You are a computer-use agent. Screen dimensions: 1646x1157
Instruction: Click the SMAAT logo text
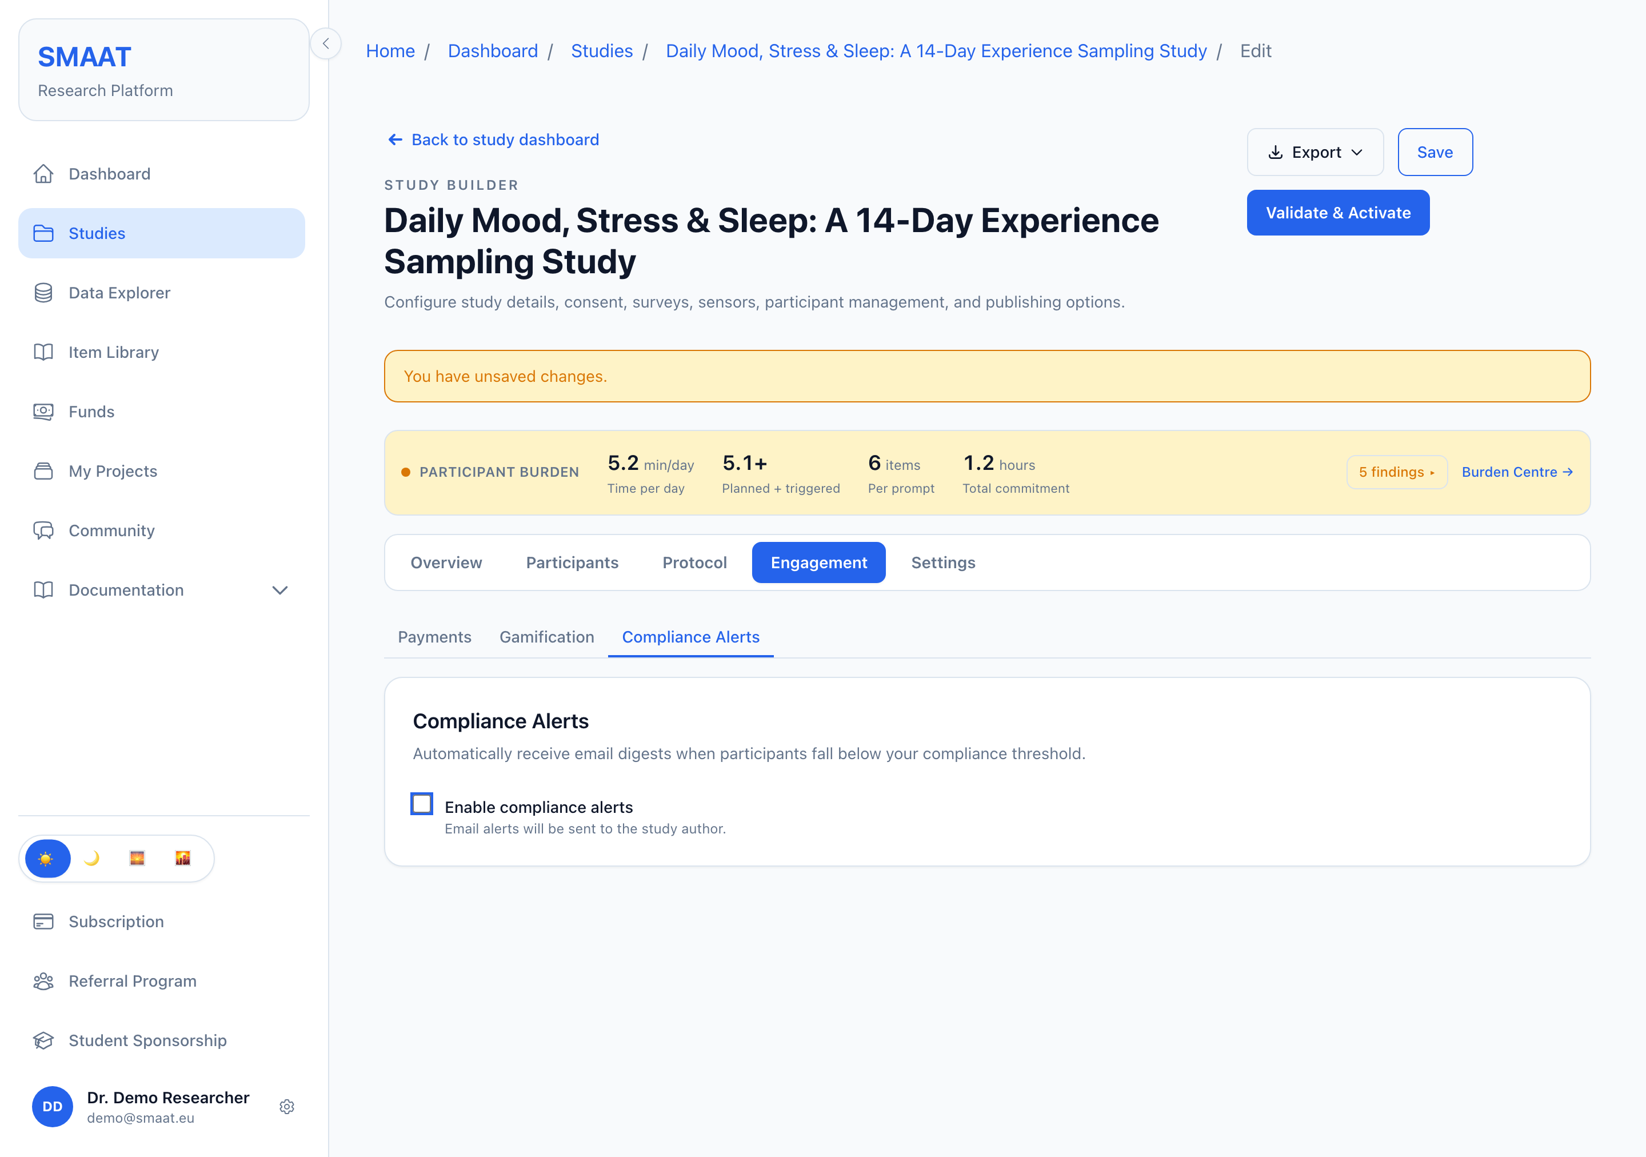(85, 57)
